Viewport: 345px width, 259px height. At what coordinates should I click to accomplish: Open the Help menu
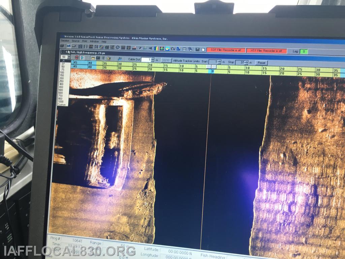pyautogui.click(x=104, y=41)
